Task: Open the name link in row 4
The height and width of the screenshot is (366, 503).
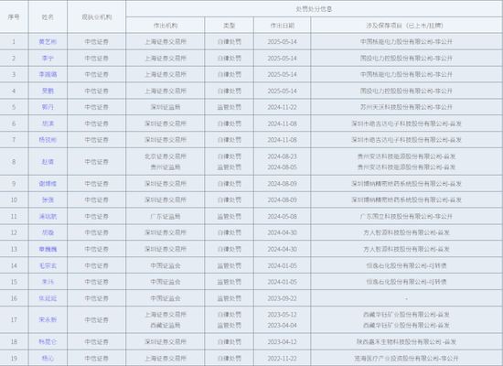Action: click(x=48, y=91)
